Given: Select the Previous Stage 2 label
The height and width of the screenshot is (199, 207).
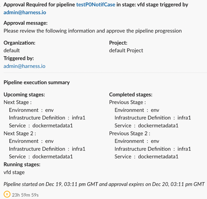Looking at the screenshot, I should pos(129,134).
